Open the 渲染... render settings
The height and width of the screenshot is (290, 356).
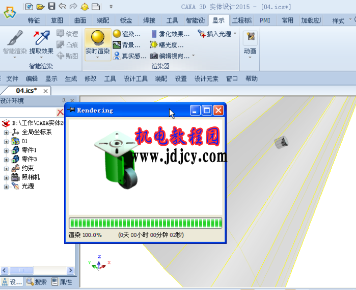(x=127, y=34)
